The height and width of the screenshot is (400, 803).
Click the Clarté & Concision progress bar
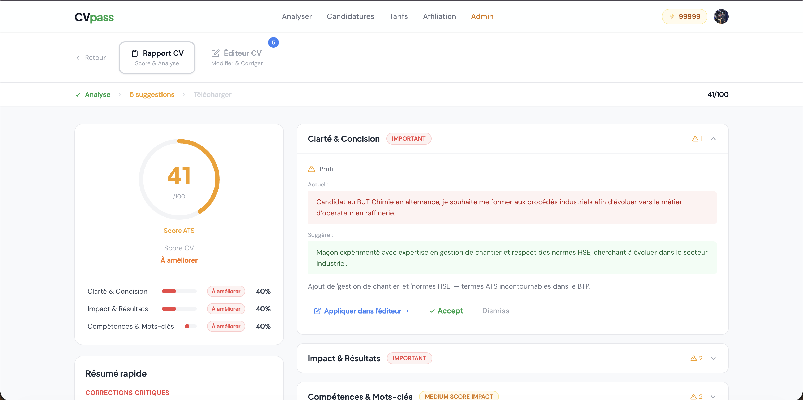[x=179, y=291]
